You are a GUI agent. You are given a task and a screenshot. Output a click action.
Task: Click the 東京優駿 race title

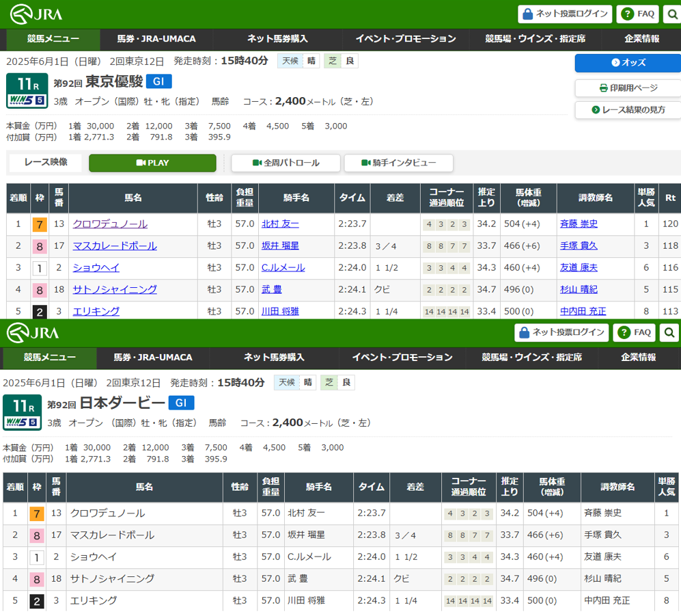(114, 81)
